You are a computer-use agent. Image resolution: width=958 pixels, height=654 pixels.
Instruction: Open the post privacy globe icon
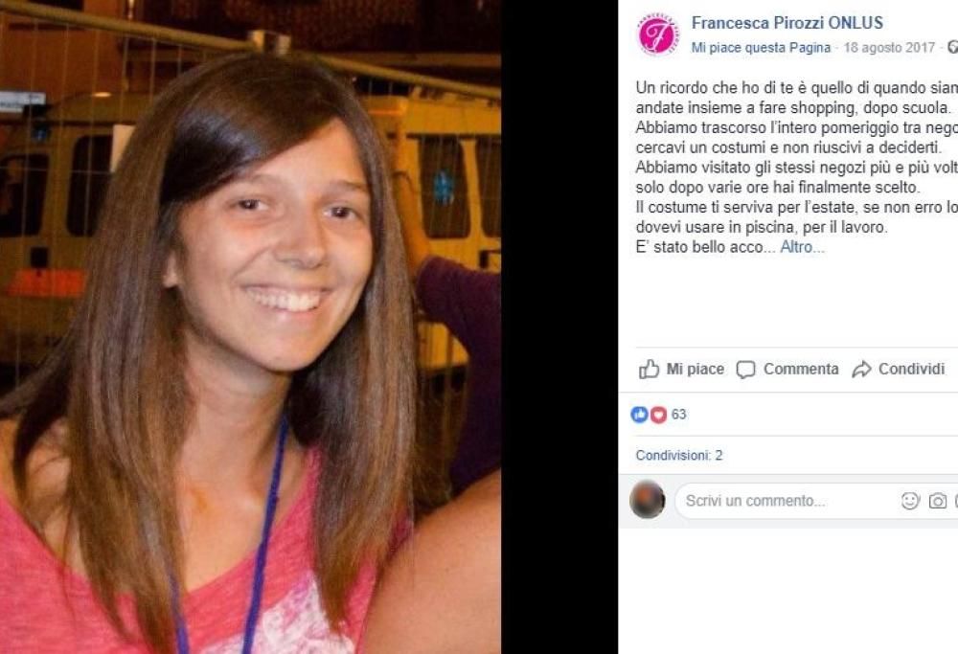point(953,48)
